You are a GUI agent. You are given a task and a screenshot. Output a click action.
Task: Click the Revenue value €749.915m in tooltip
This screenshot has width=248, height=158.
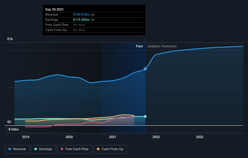(81, 14)
